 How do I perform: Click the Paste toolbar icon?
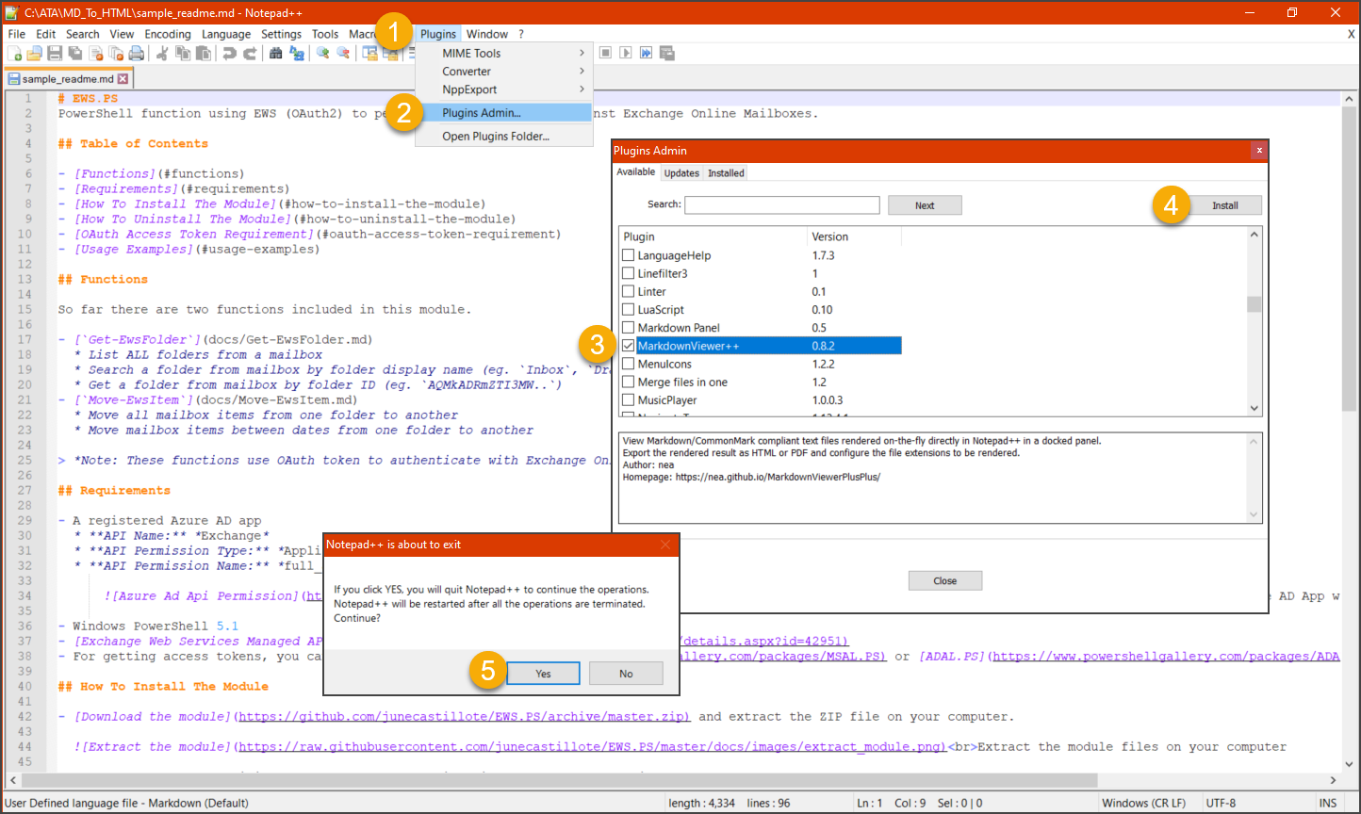point(203,53)
